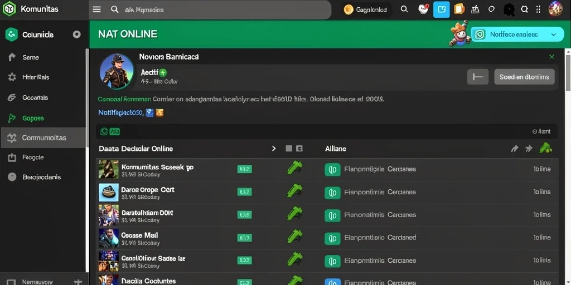
Task: Close the profile panel with green X
Action: (x=551, y=57)
